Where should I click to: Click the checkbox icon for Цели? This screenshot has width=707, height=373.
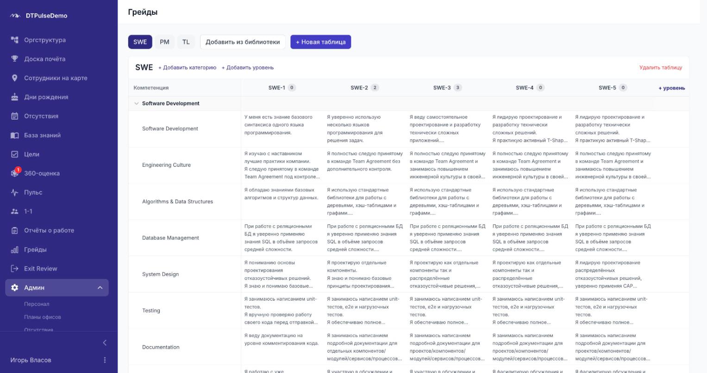pos(15,154)
